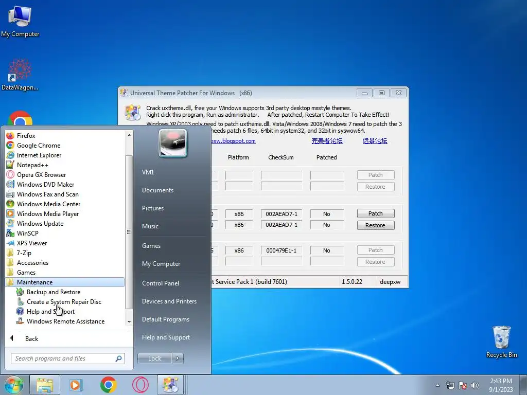The width and height of the screenshot is (527, 395).
Task: Click the Windows Start orb
Action: point(13,385)
